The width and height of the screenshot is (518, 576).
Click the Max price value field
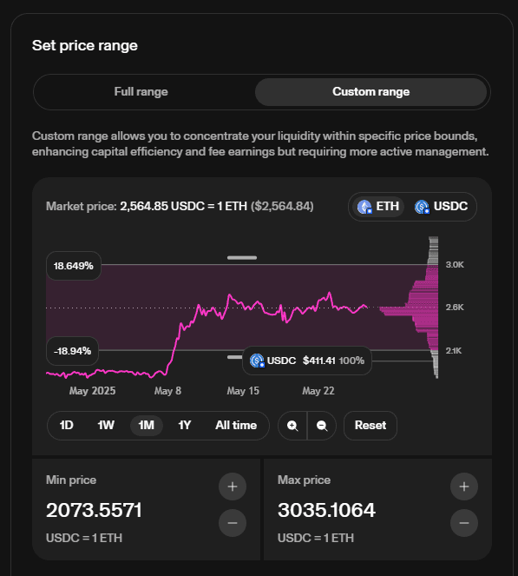click(x=326, y=510)
